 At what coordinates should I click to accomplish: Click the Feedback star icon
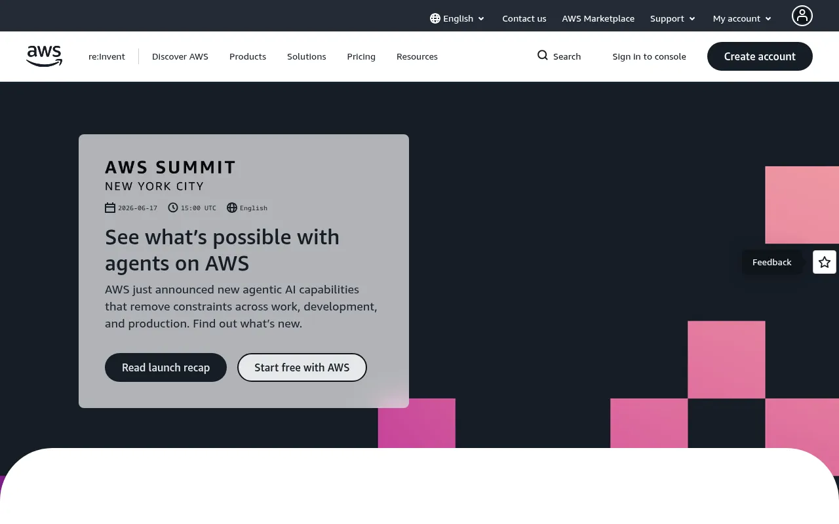pos(825,262)
